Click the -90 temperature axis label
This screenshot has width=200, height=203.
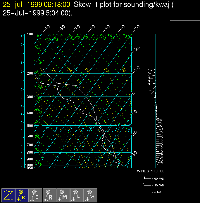46,28
